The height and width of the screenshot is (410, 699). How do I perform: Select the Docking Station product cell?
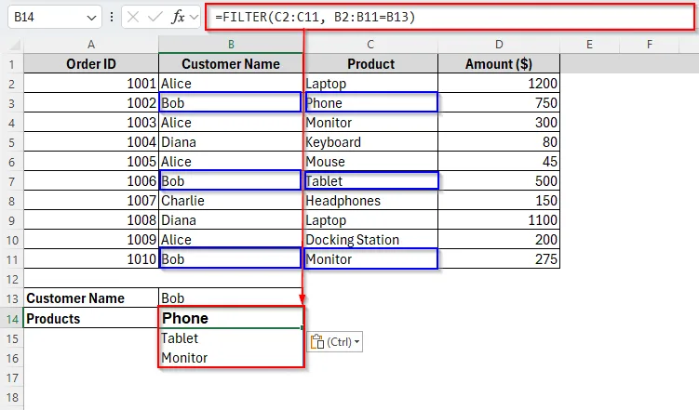click(x=370, y=240)
